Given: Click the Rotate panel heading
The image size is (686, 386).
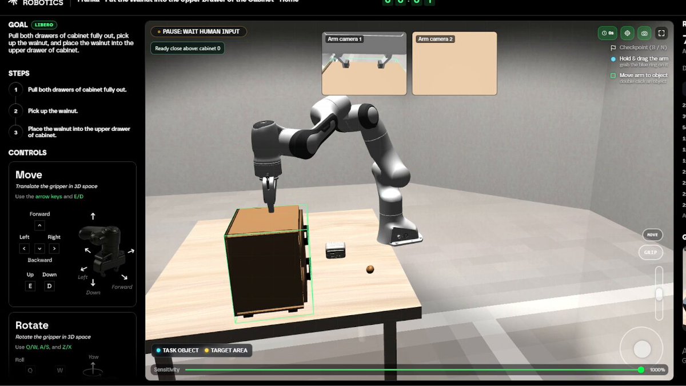Looking at the screenshot, I should [x=31, y=325].
